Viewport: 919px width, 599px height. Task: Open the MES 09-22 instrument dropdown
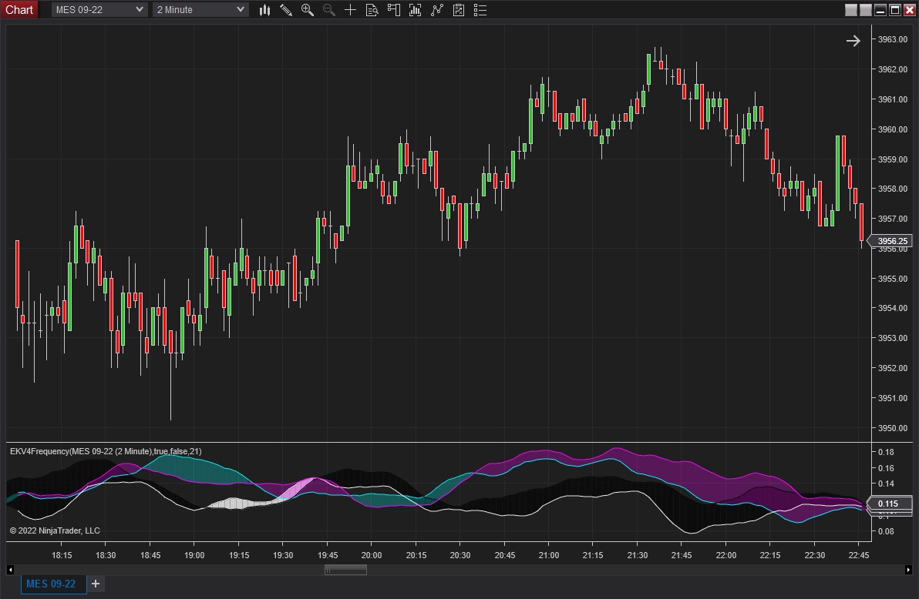pyautogui.click(x=99, y=9)
